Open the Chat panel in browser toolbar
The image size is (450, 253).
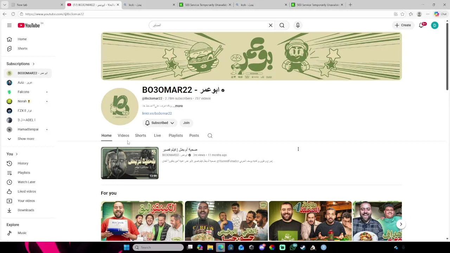(x=440, y=14)
